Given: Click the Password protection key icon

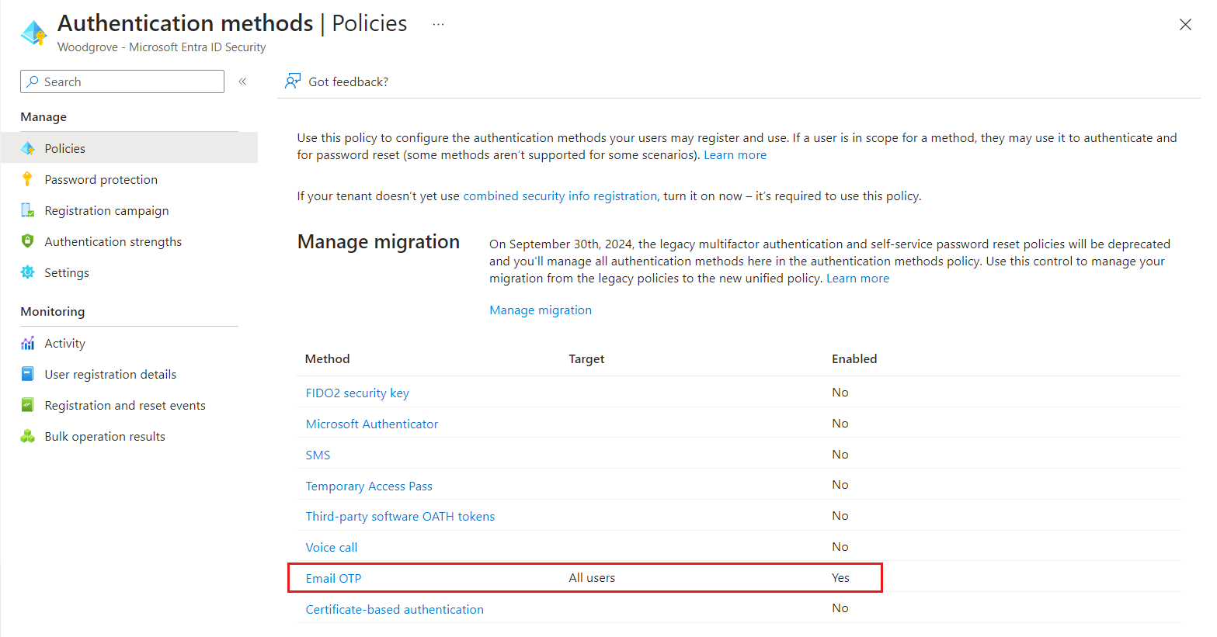Looking at the screenshot, I should click(x=28, y=179).
